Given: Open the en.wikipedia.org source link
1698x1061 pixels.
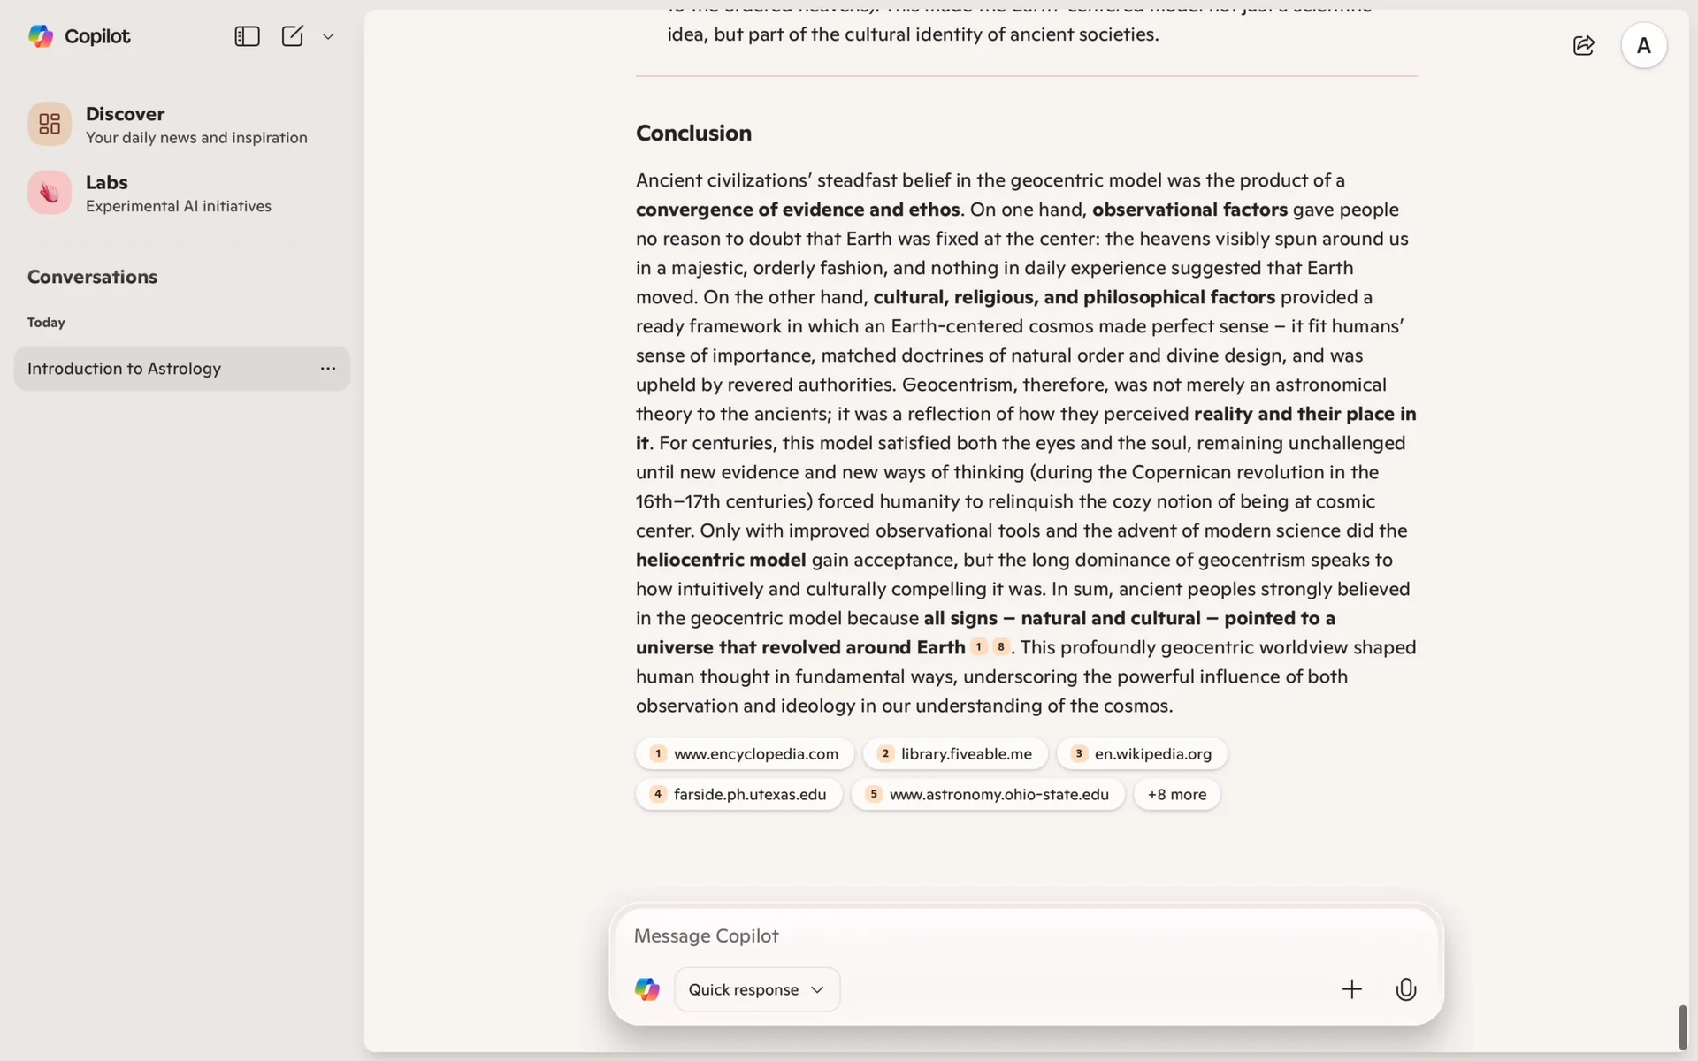Looking at the screenshot, I should (1142, 754).
